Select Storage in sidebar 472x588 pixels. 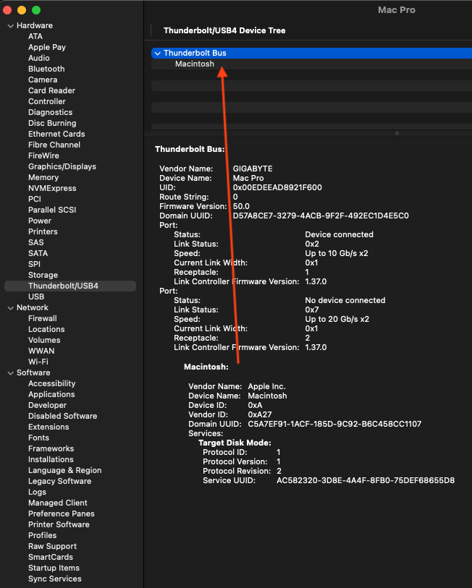click(43, 276)
